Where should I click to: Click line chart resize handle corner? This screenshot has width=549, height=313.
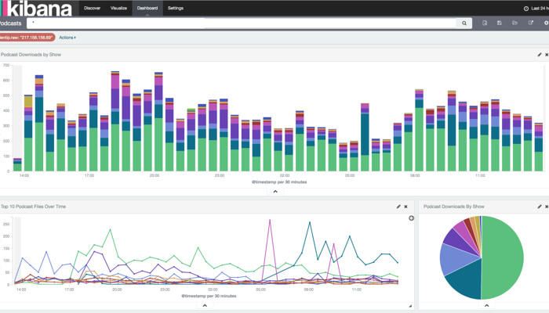(410, 306)
